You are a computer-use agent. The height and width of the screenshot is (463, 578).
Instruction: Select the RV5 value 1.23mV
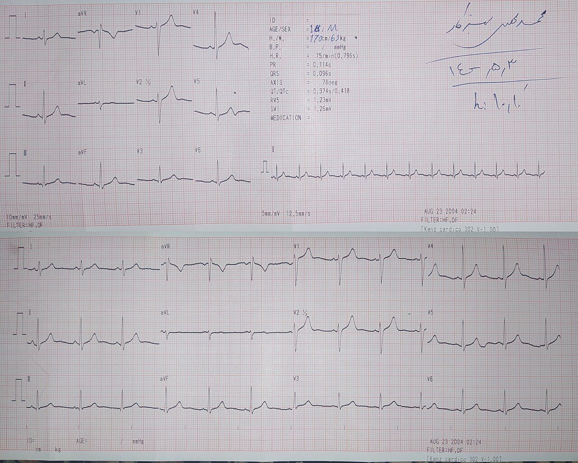click(x=322, y=100)
